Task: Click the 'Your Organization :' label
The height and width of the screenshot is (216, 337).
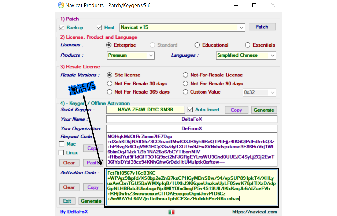Action: pyautogui.click(x=82, y=128)
